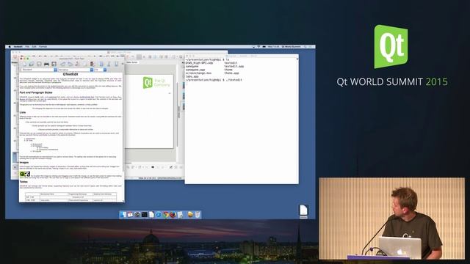This screenshot has height=264, width=470.
Task: Click the "Tables" heading in the document
Action: [x=23, y=182]
